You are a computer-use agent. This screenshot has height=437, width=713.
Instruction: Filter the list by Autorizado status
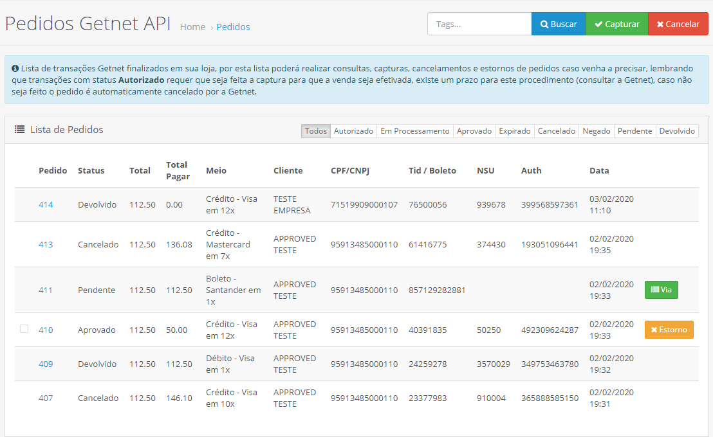pos(353,131)
